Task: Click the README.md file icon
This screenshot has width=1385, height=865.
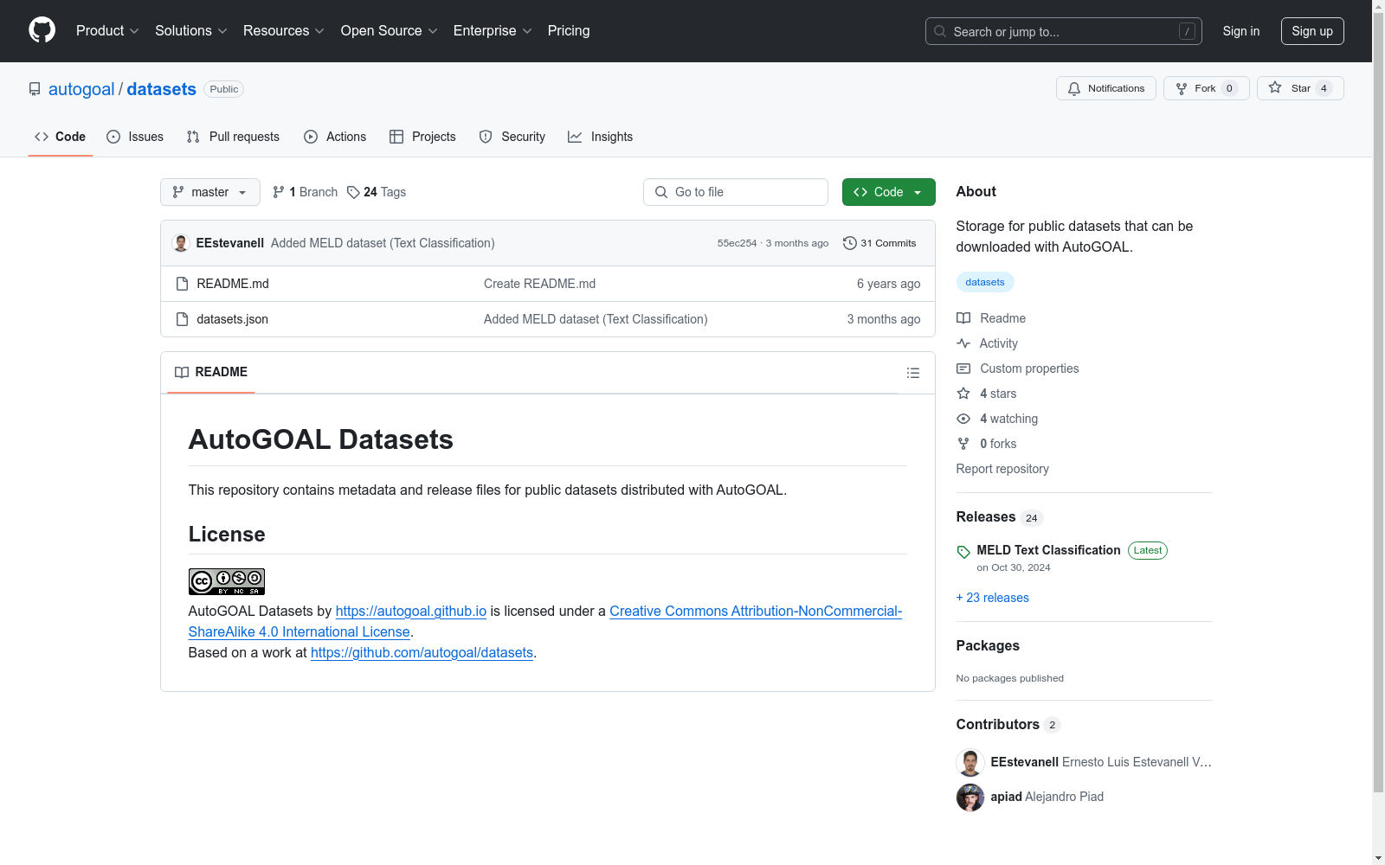Action: click(182, 284)
